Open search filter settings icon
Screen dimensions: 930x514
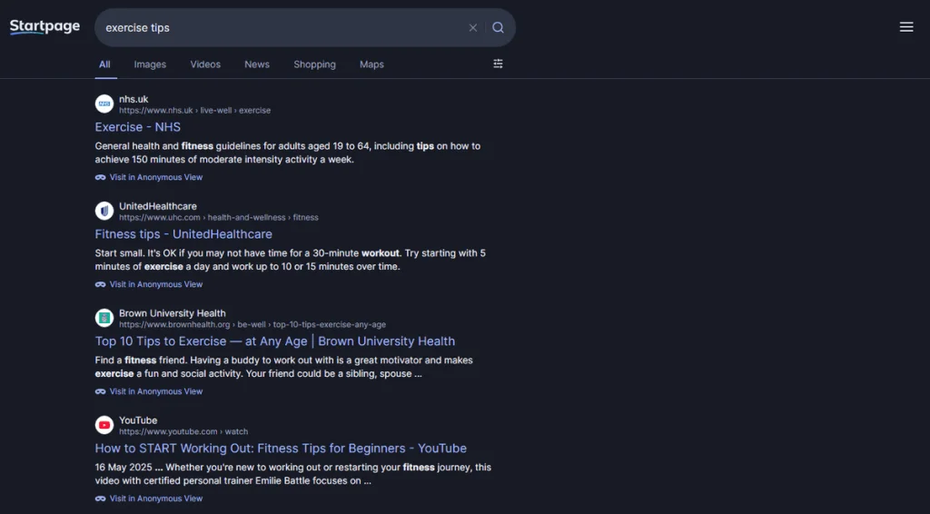pos(499,64)
